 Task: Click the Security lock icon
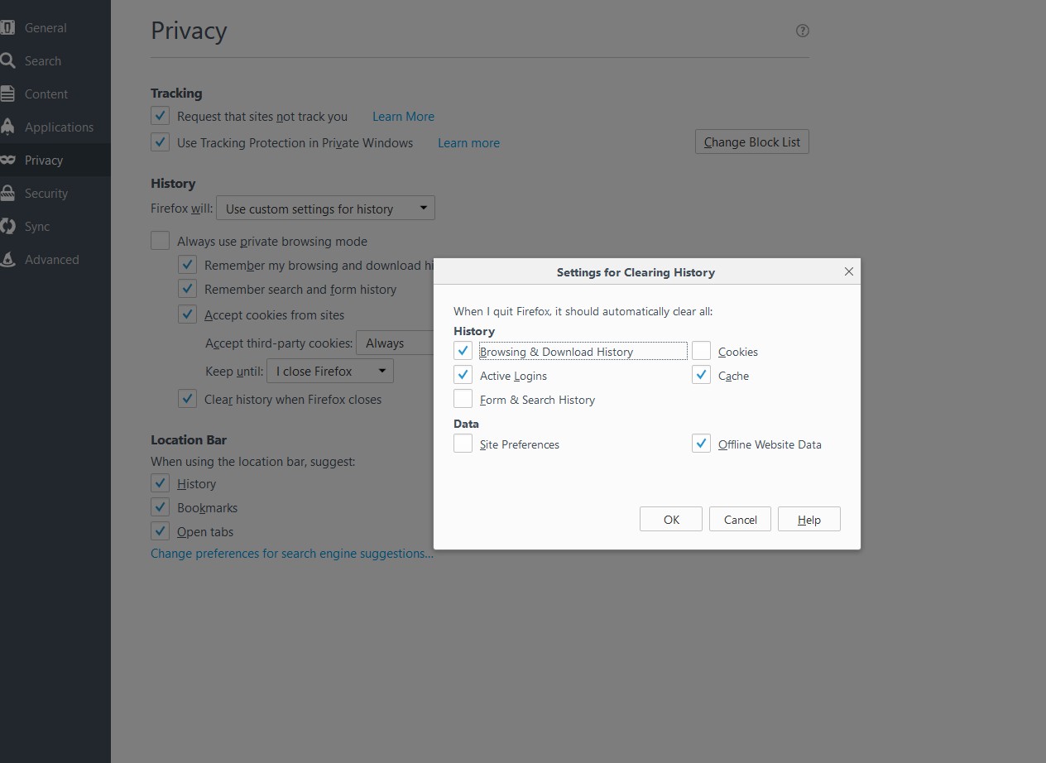[7, 194]
